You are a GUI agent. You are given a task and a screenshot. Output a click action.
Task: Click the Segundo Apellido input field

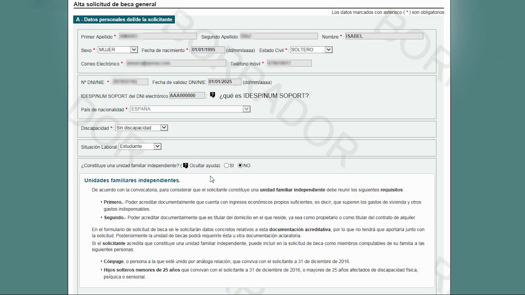pos(278,36)
